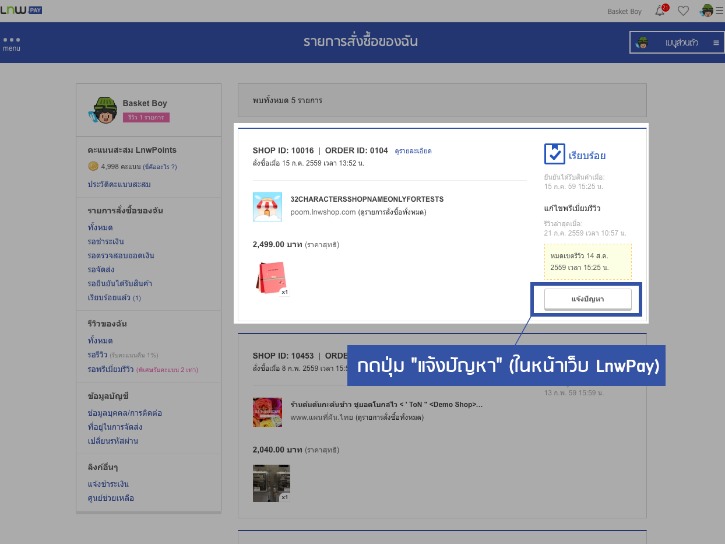Click the pink รีวิว 1 รายการ badge
Viewport: 725px width, 544px height.
(146, 117)
